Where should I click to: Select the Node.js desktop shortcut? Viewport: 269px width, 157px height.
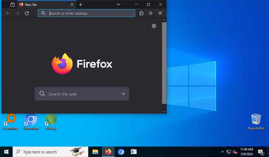(51, 122)
